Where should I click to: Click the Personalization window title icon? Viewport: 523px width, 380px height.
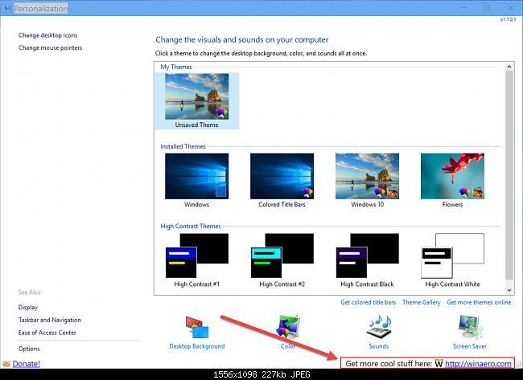click(x=7, y=8)
